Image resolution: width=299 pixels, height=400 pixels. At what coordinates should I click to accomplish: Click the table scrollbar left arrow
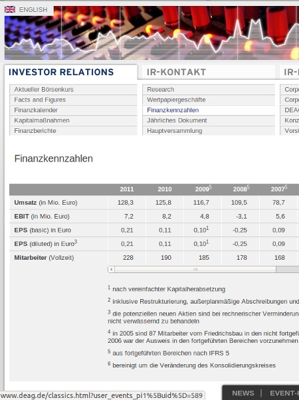coord(111,269)
